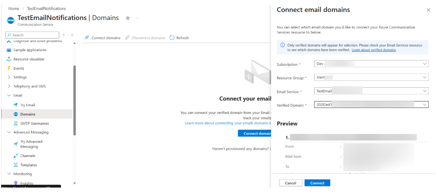Viewport: 436px width, 194px height.
Task: Click the Channels icon
Action: click(16, 156)
